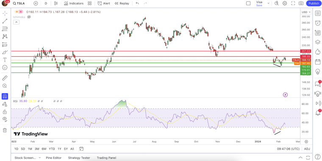This screenshot has width=322, height=161.
Task: Open the D time interval selector
Action: [x=46, y=3]
